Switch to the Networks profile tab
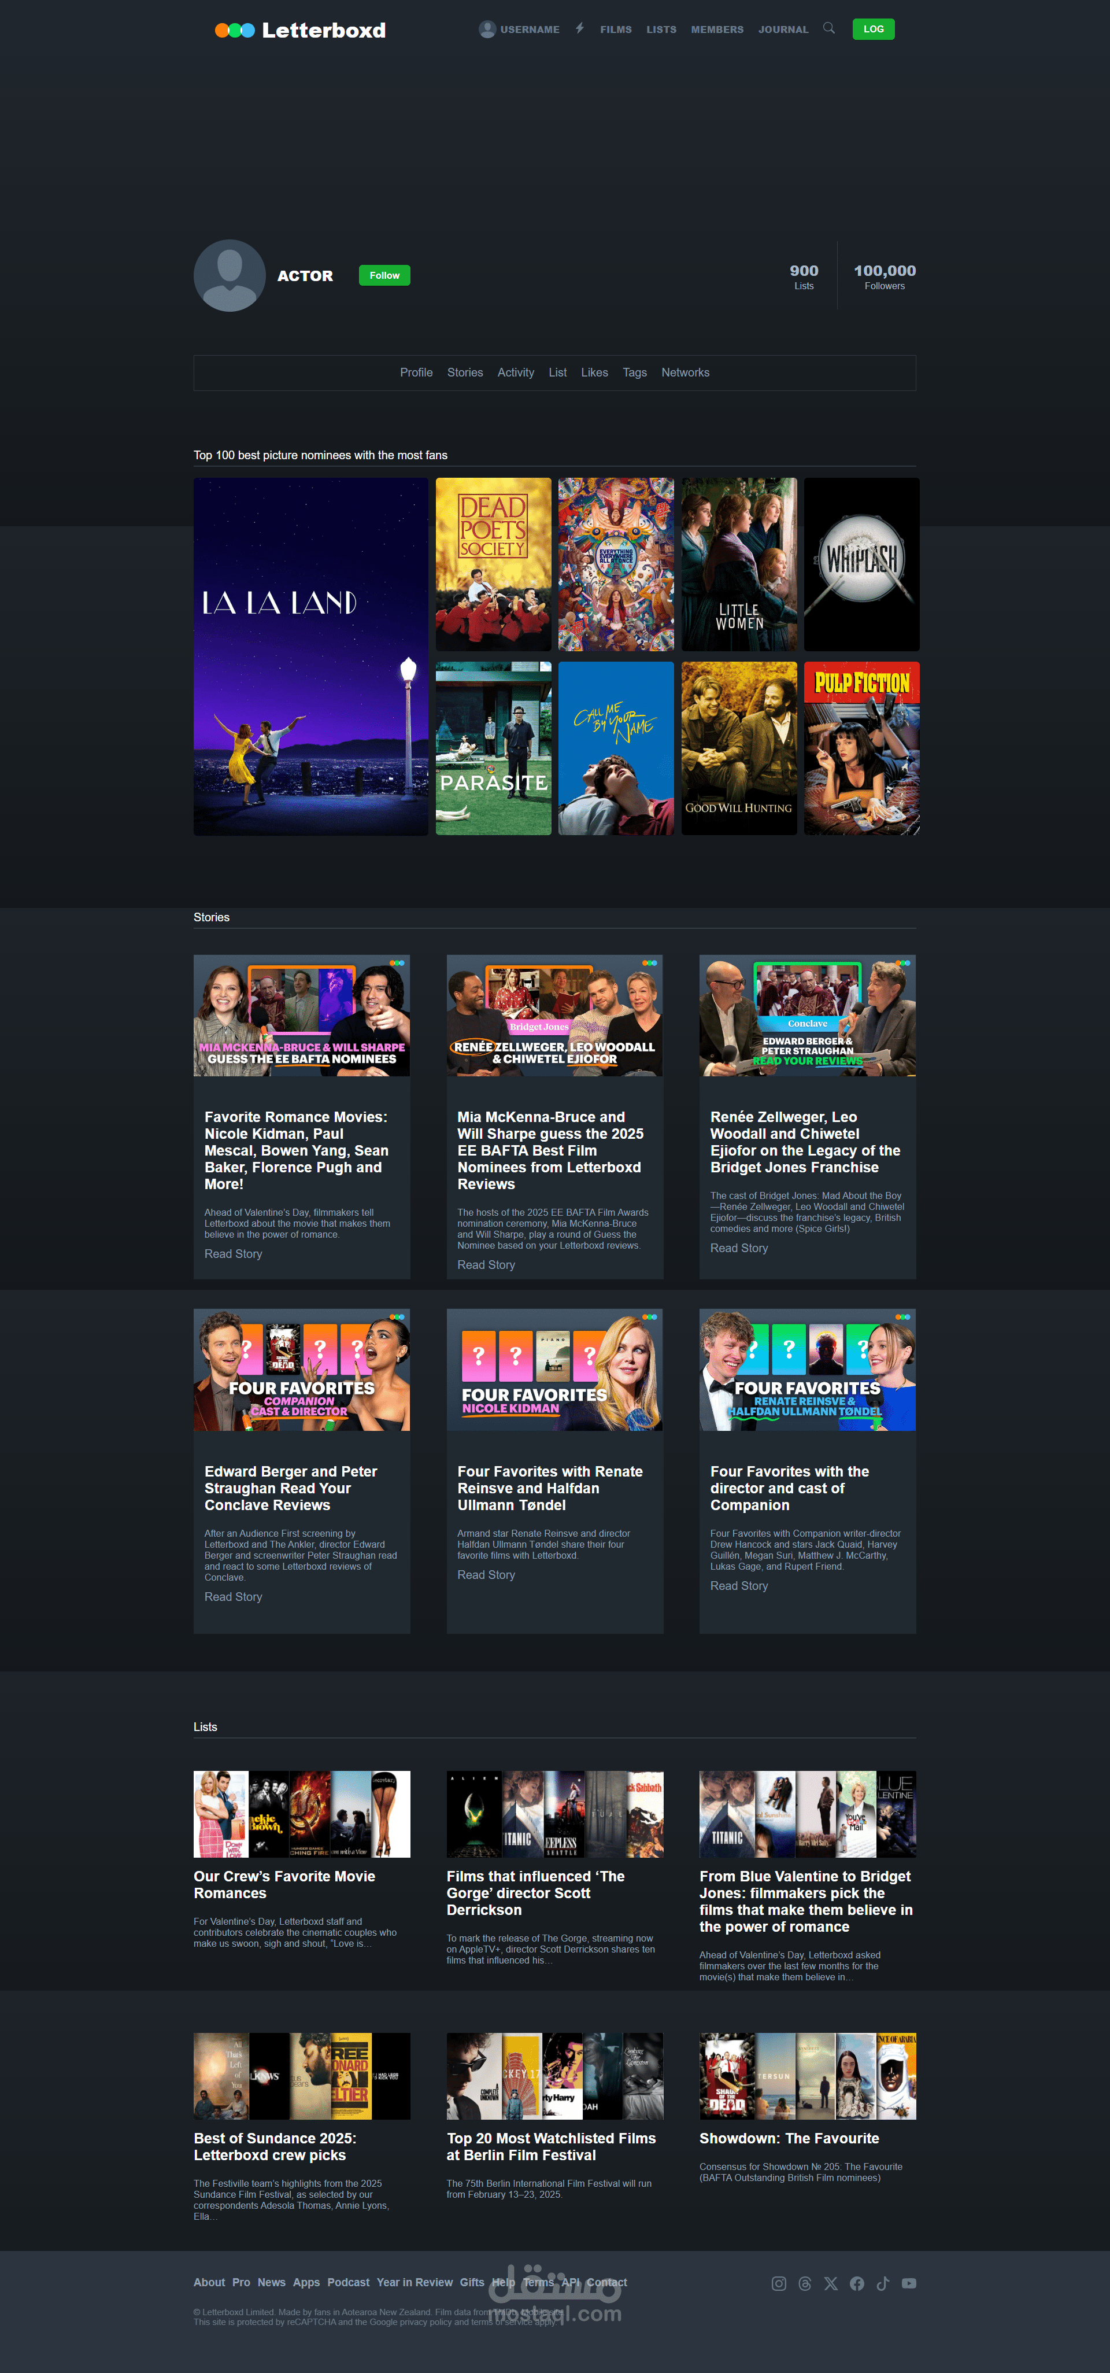This screenshot has width=1110, height=2373. (684, 372)
